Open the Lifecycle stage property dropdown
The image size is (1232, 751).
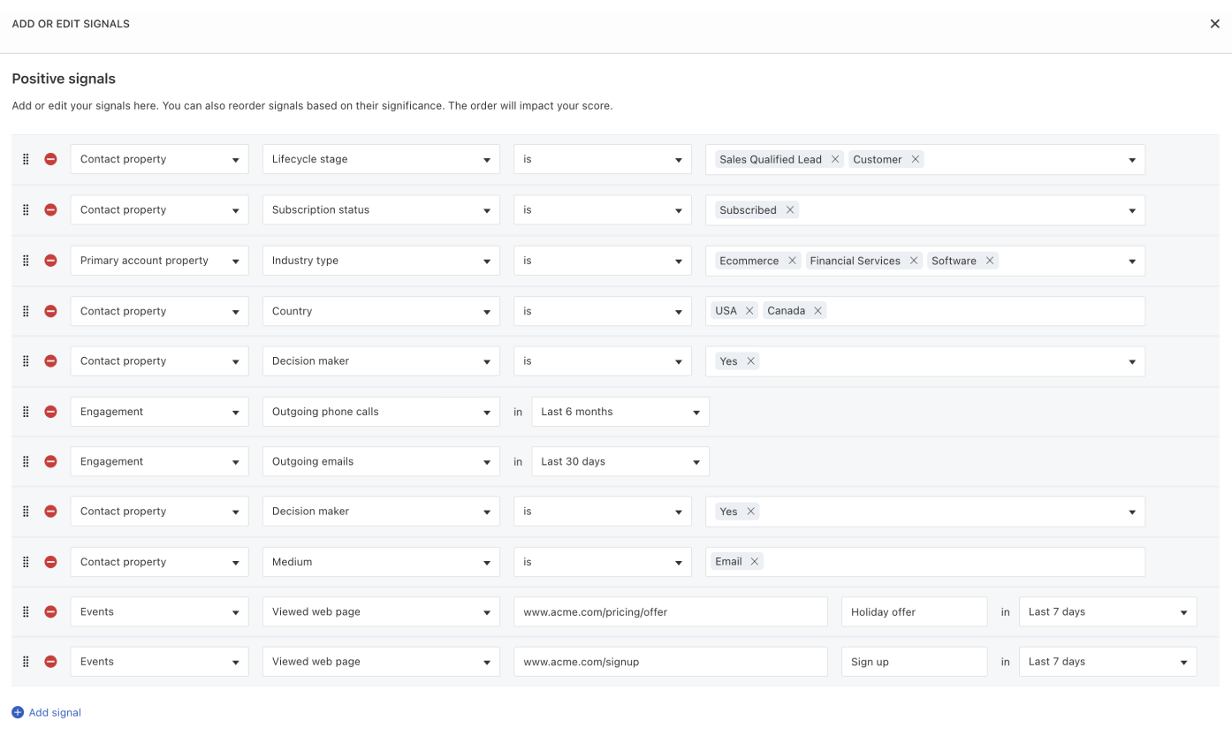380,160
